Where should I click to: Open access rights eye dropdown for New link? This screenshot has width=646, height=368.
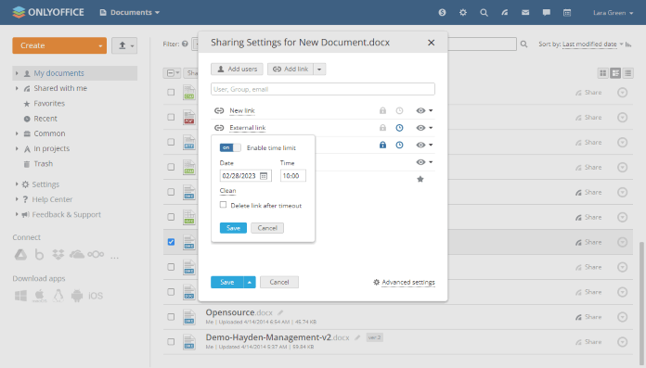(x=424, y=110)
